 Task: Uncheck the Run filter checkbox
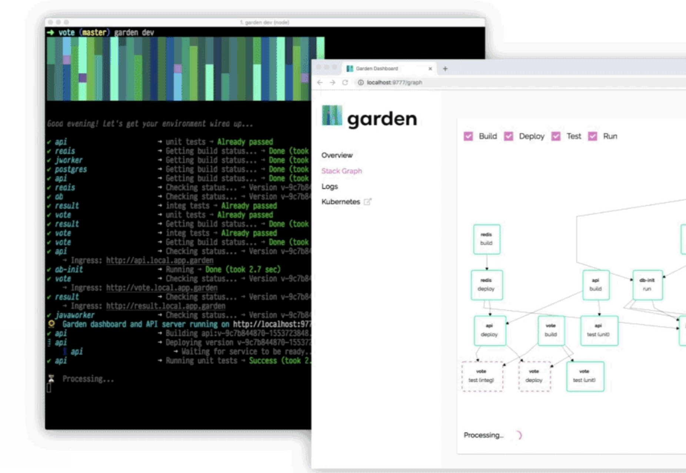(x=593, y=136)
